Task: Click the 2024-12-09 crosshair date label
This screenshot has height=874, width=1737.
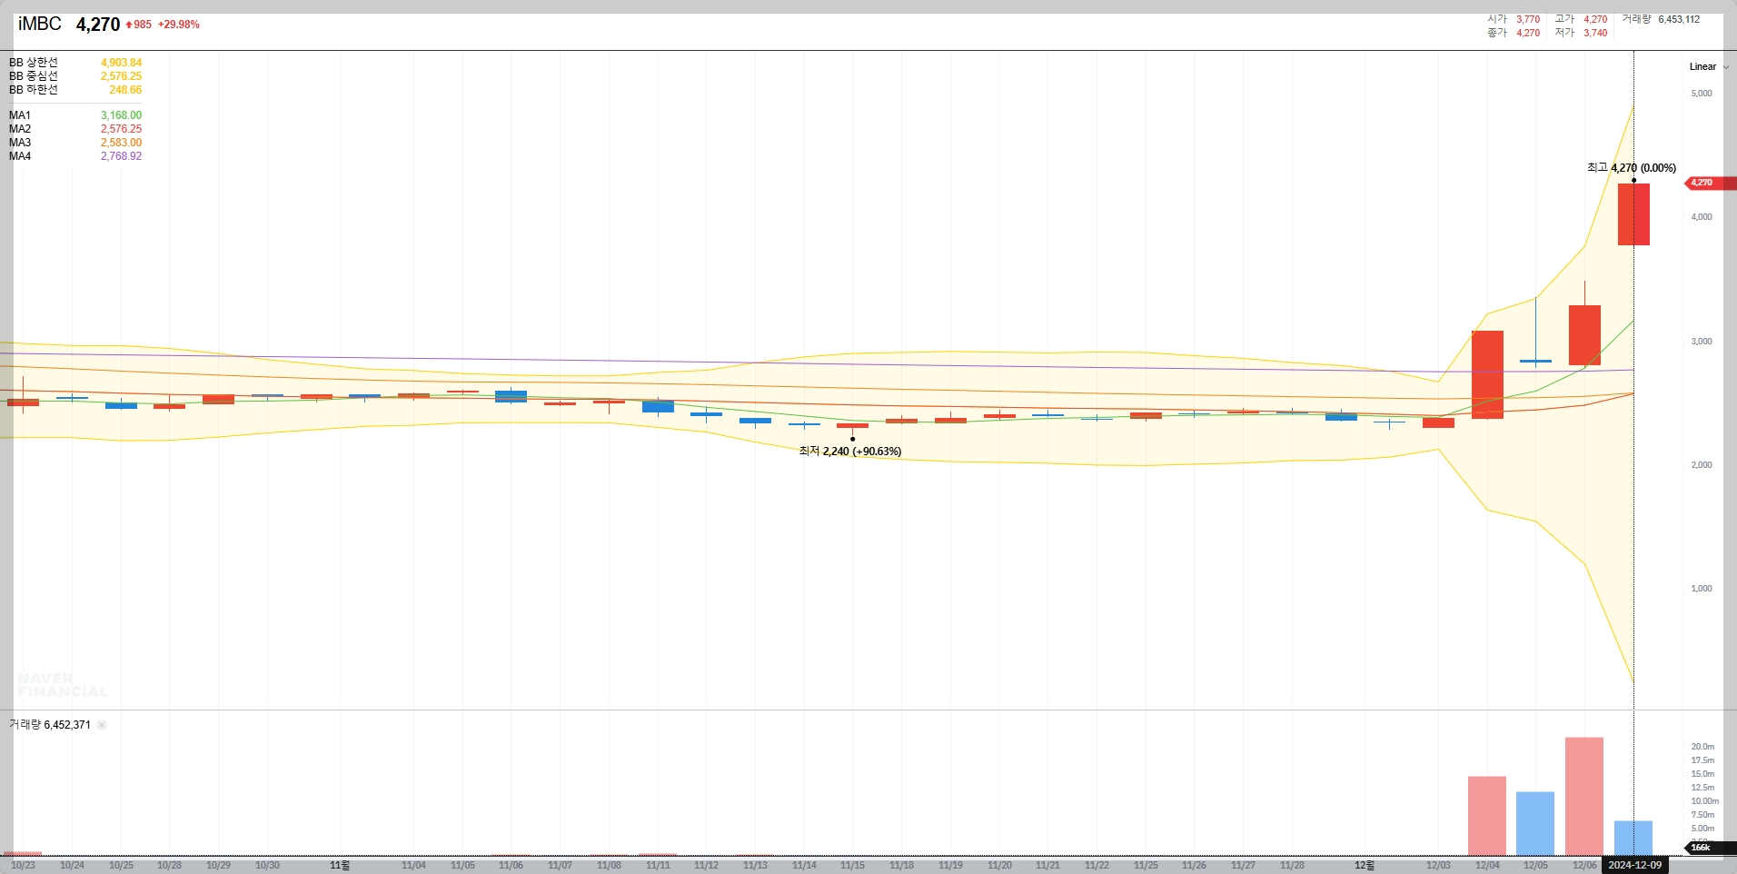Action: point(1634,865)
